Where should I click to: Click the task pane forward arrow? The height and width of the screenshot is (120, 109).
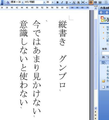click(x=107, y=12)
